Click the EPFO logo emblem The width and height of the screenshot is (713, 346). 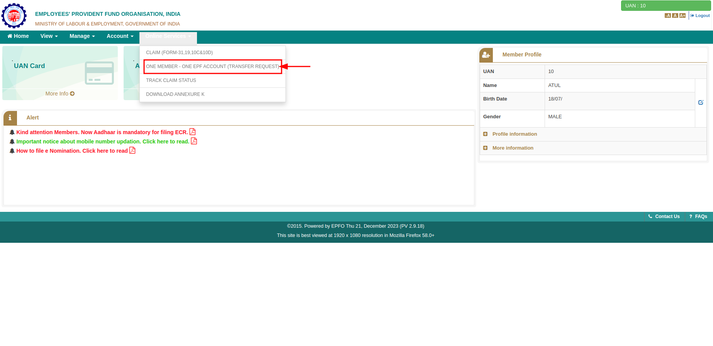14,15
